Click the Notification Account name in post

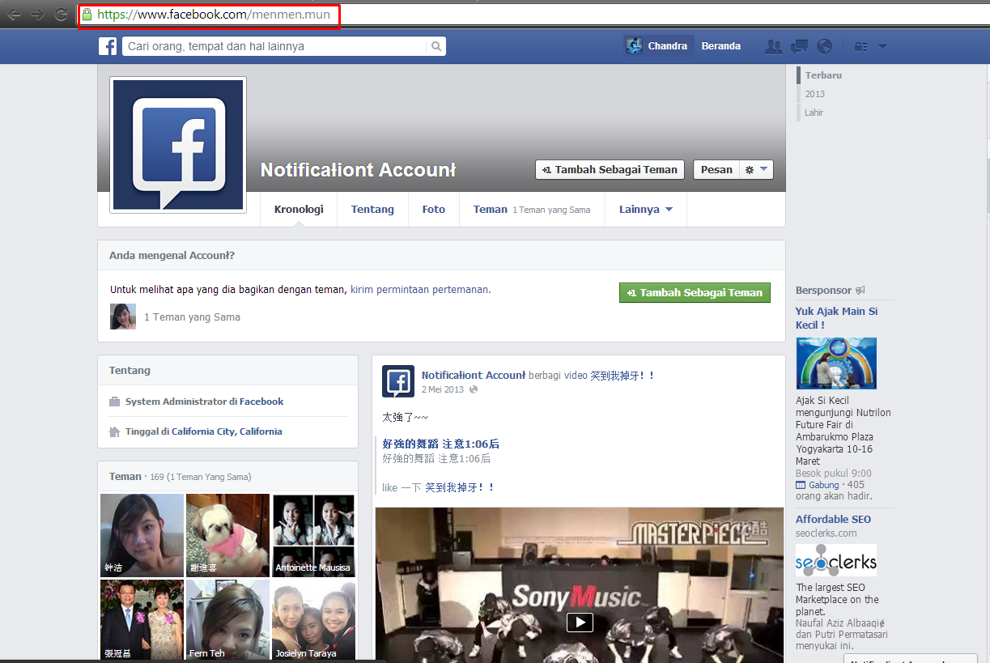click(474, 375)
